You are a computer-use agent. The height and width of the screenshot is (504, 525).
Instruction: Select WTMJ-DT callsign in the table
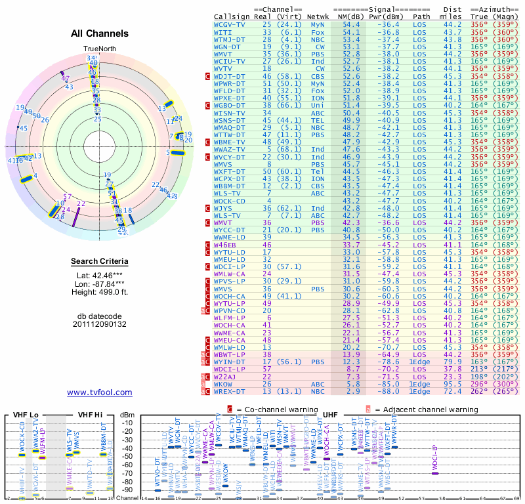[229, 39]
